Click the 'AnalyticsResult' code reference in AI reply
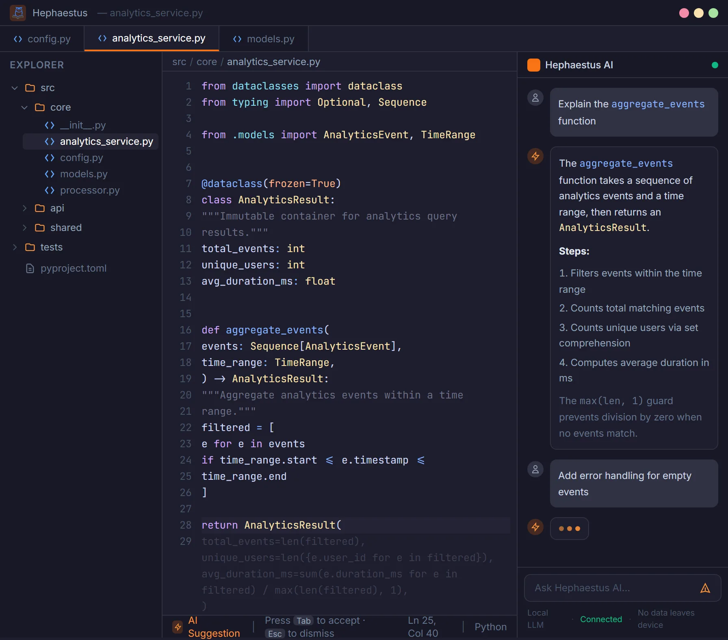 point(603,228)
